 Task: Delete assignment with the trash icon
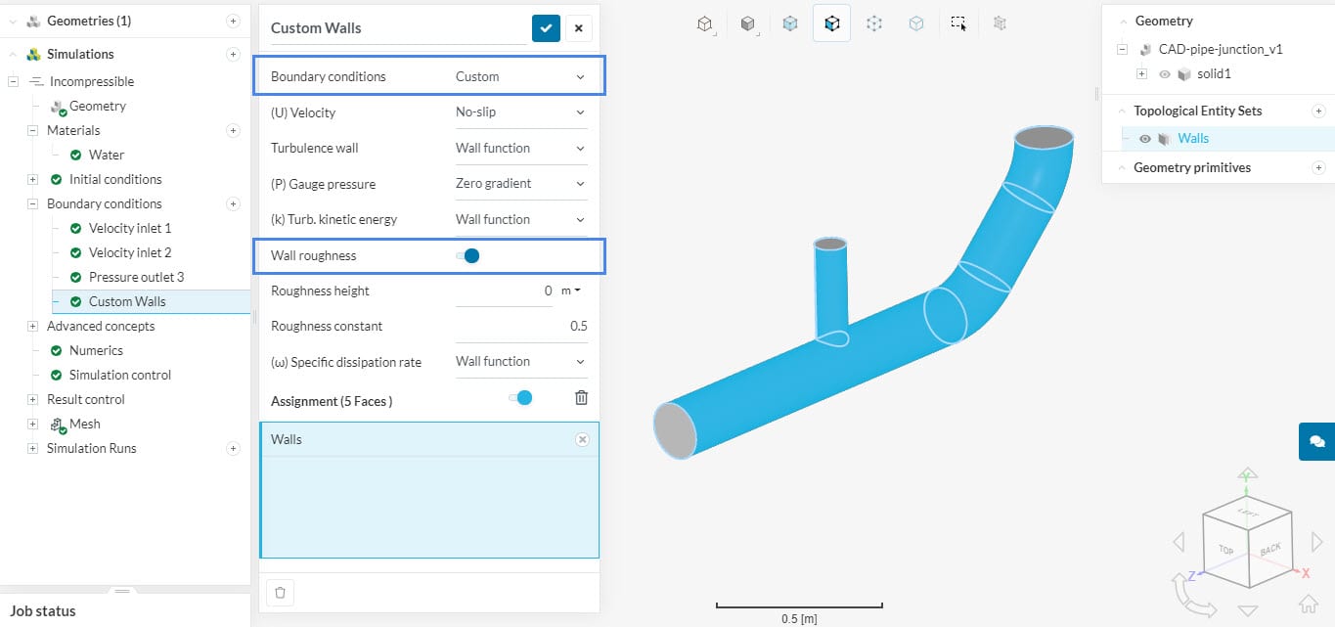pyautogui.click(x=581, y=397)
